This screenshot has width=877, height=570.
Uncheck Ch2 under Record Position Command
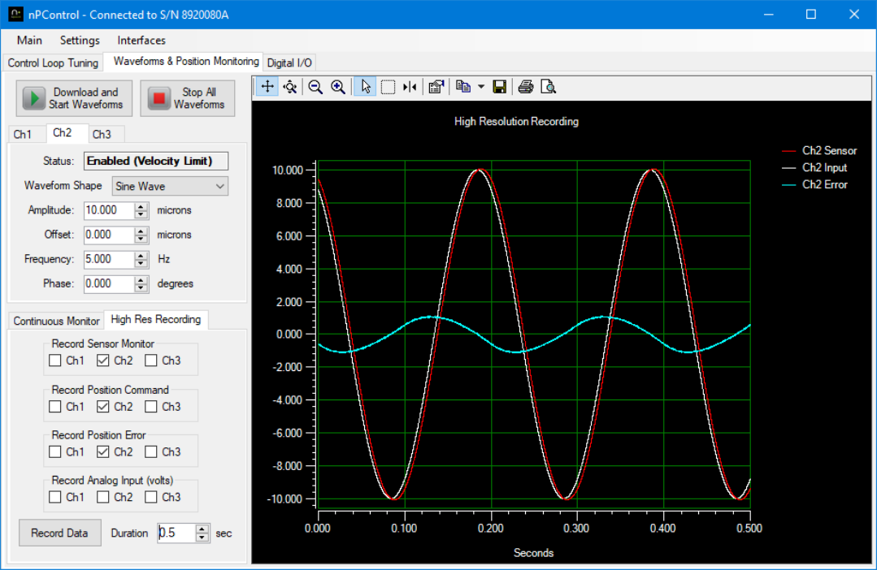pyautogui.click(x=103, y=407)
